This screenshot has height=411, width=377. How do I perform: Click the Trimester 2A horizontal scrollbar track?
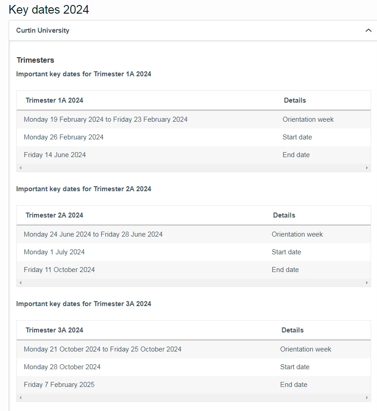click(194, 282)
